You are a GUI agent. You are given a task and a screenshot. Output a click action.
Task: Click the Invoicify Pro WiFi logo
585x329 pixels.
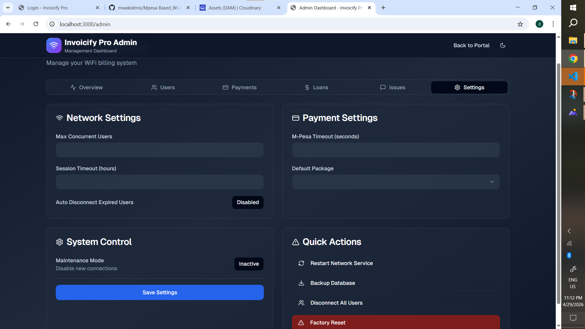point(54,45)
